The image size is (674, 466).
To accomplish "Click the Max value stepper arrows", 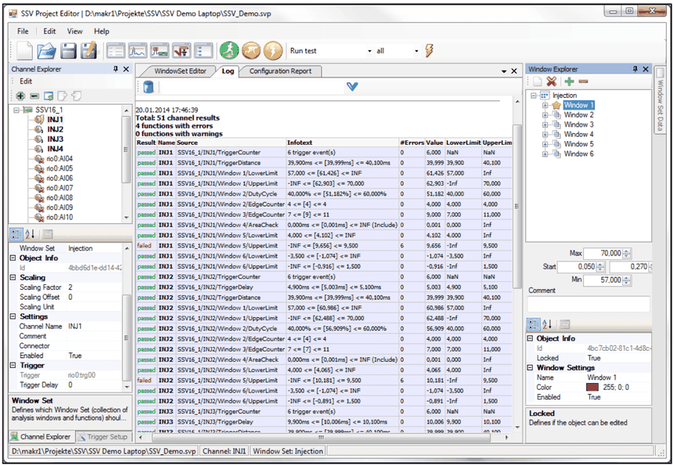I will pyautogui.click(x=627, y=254).
